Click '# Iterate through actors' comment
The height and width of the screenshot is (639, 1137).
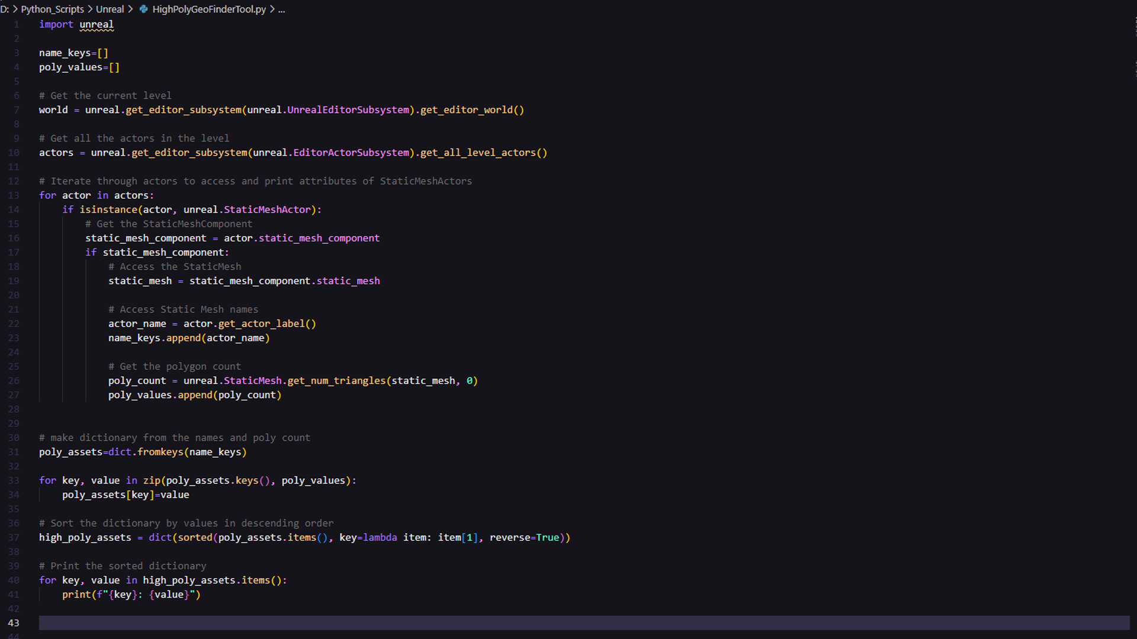[256, 181]
